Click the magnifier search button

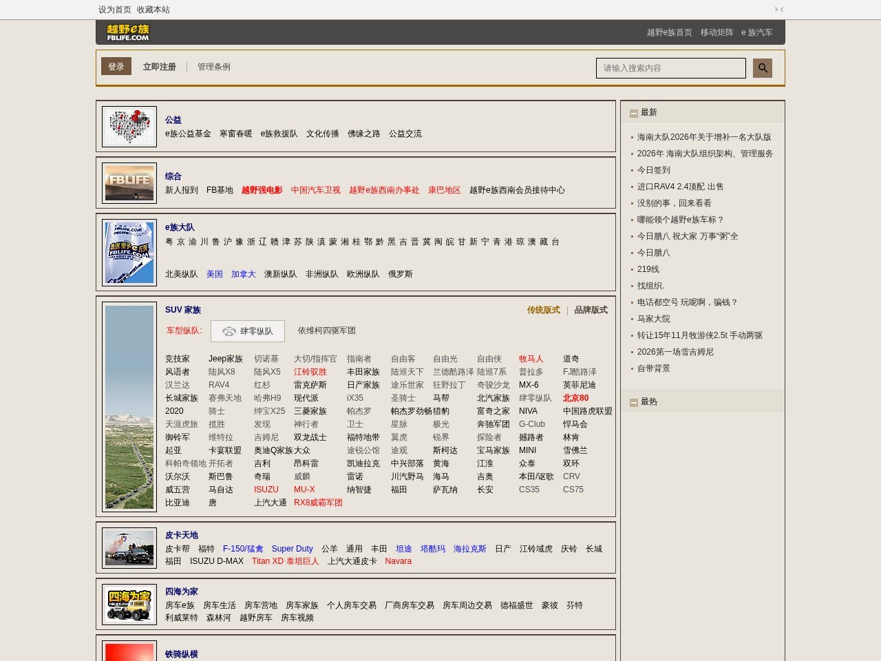762,67
